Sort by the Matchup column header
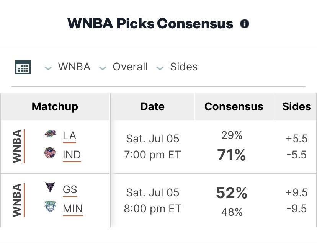 pyautogui.click(x=55, y=106)
